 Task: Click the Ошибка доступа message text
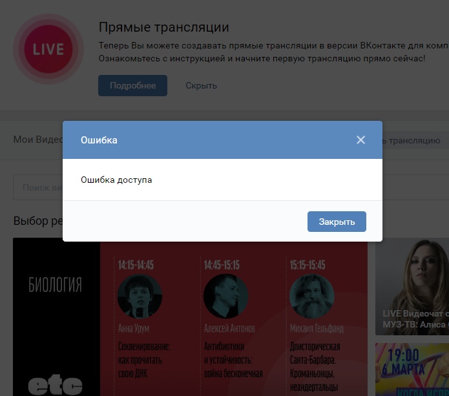116,180
